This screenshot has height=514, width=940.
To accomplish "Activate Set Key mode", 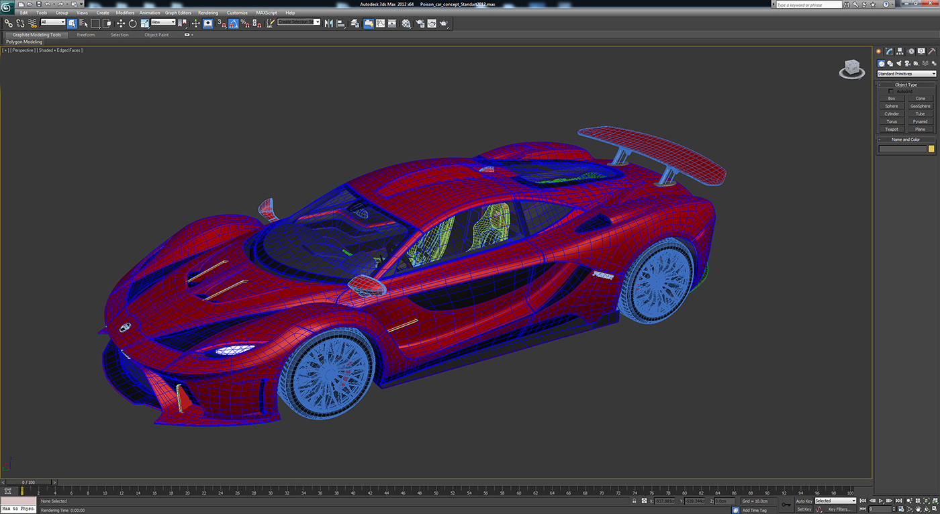I will [x=804, y=509].
